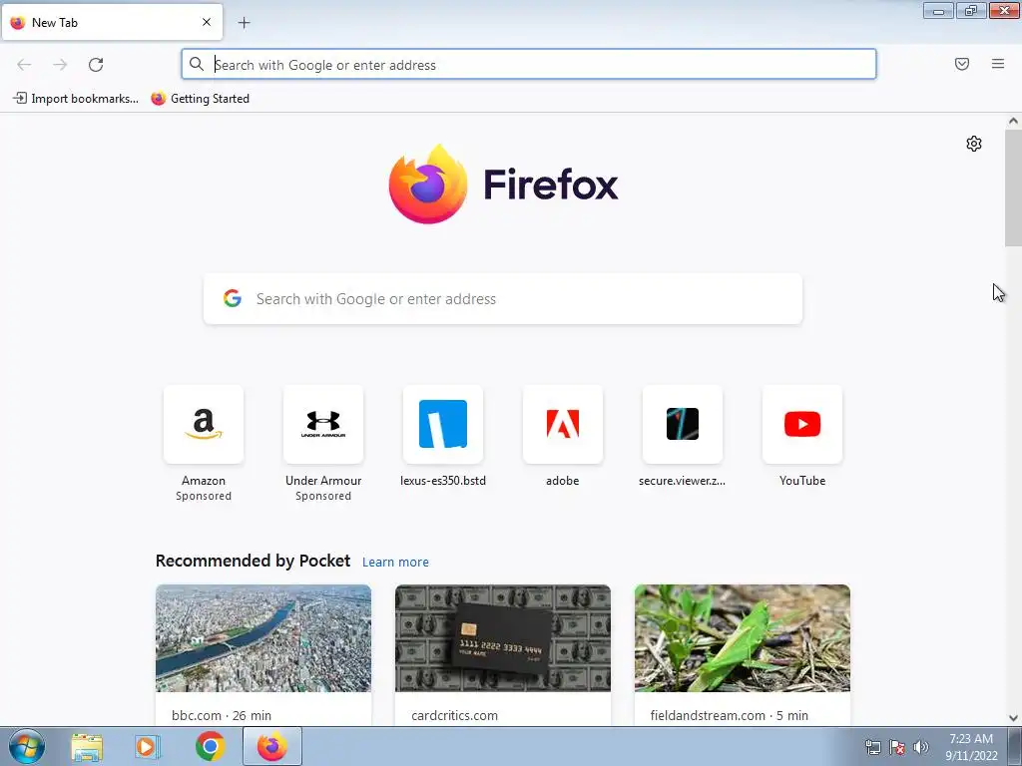Click the cardcritics.com source label
1022x766 pixels.
coord(455,715)
